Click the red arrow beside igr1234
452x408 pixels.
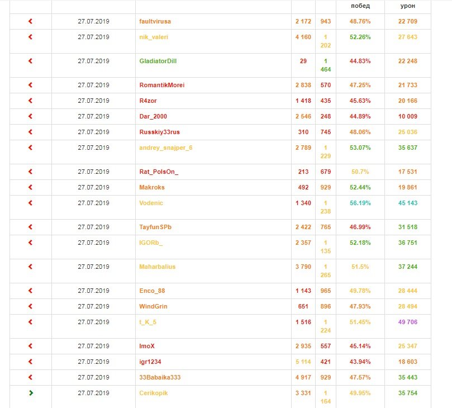tap(30, 362)
